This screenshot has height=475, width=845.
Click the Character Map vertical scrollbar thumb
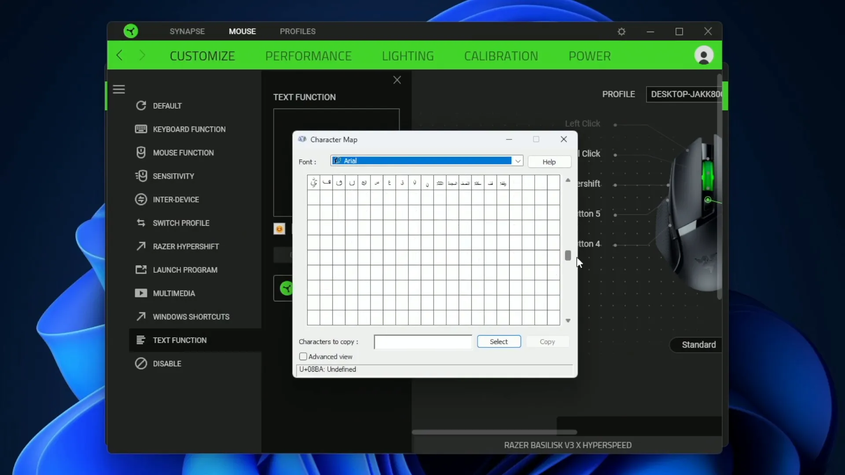568,256
